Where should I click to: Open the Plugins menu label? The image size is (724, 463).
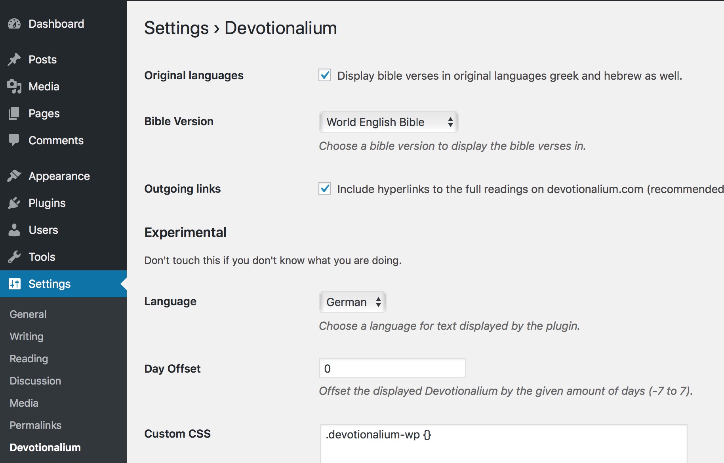point(47,203)
